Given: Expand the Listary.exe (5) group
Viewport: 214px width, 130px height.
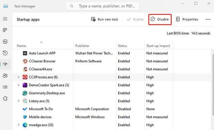Looking at the screenshot, I should [x=19, y=101].
